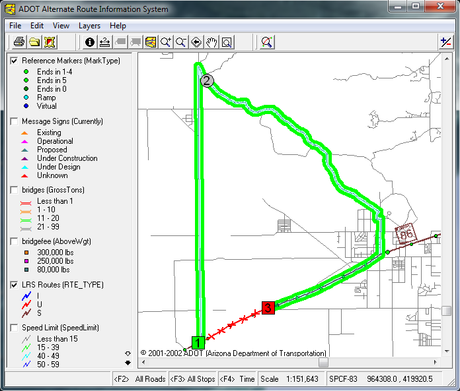Click the 'U' route type legend entry
The height and width of the screenshot is (391, 460).
tap(39, 305)
